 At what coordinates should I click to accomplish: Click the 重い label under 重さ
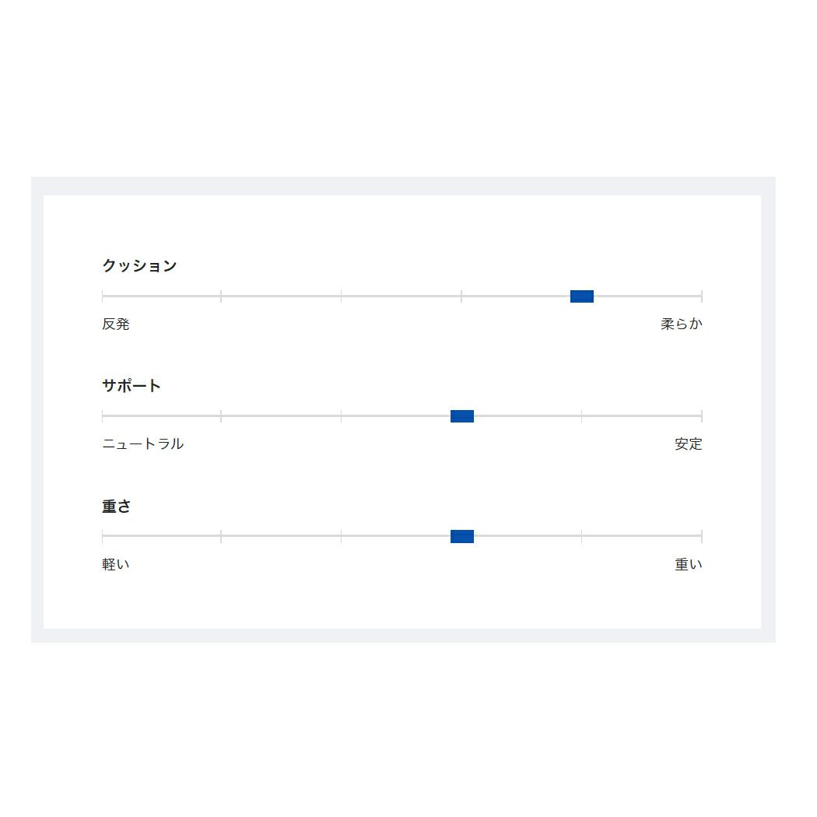coord(688,564)
